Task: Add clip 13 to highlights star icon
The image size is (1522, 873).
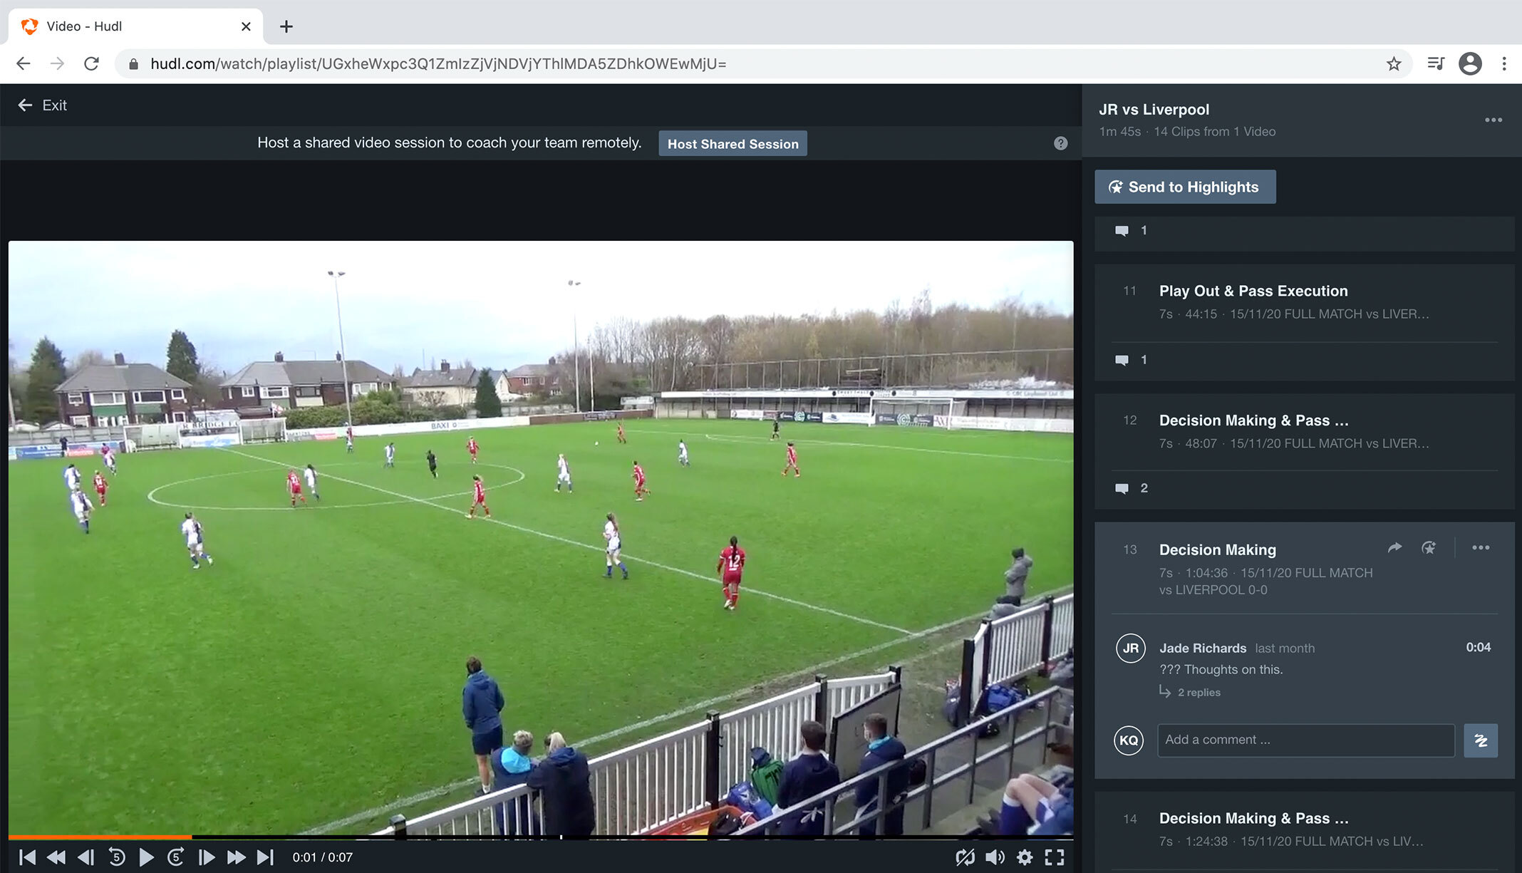Action: click(1429, 548)
